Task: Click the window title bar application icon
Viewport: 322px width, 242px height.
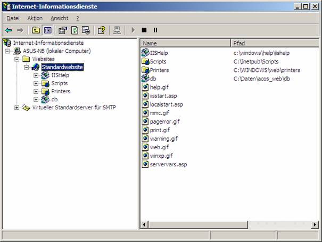Action: tap(7, 6)
